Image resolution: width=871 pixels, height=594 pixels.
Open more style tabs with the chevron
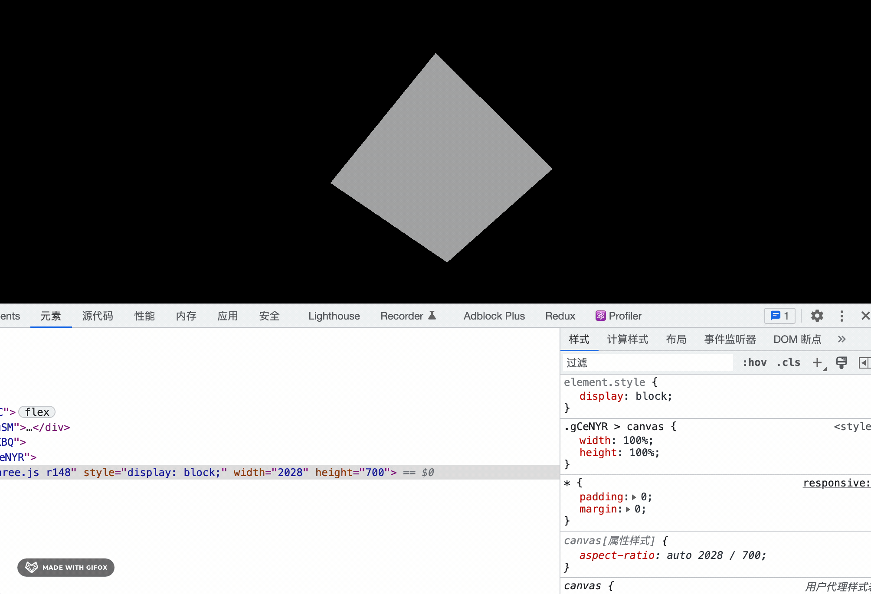coord(842,339)
